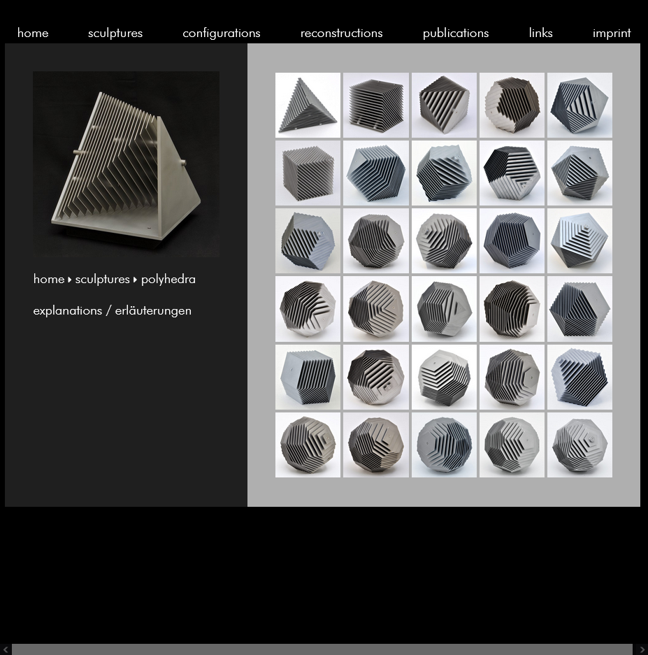Select fifth-row middle light polyhedron thumbnail

[444, 377]
